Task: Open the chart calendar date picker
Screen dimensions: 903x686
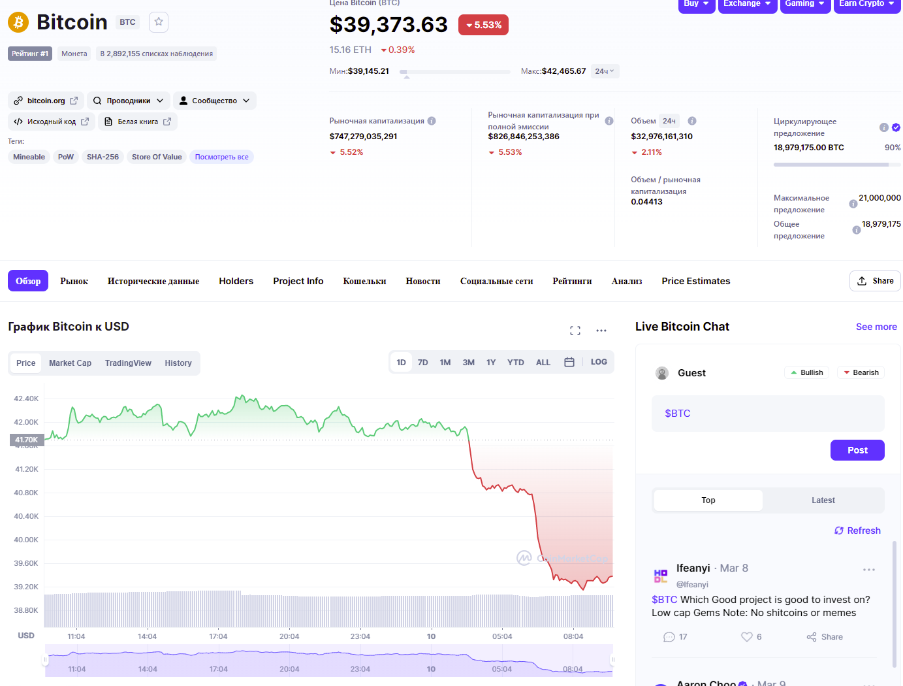Action: (x=569, y=362)
